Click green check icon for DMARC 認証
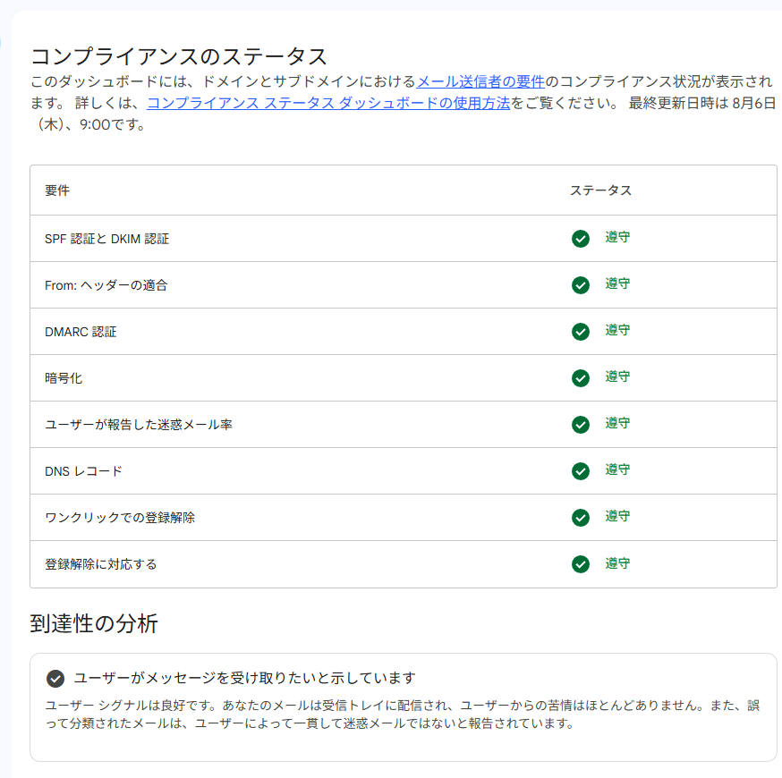This screenshot has width=782, height=778. tap(581, 332)
